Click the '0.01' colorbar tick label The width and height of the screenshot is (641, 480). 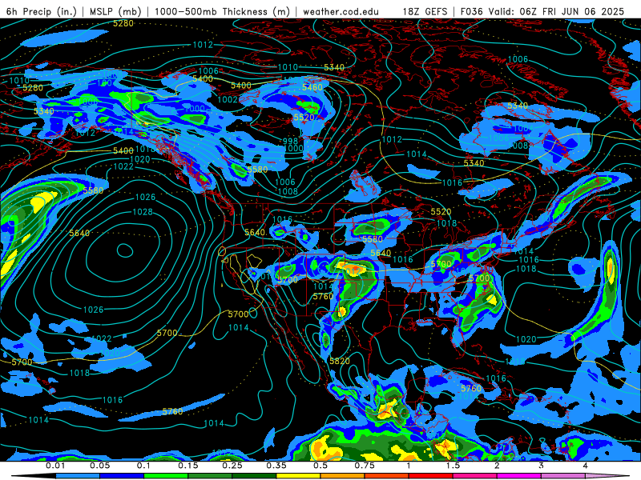point(55,466)
